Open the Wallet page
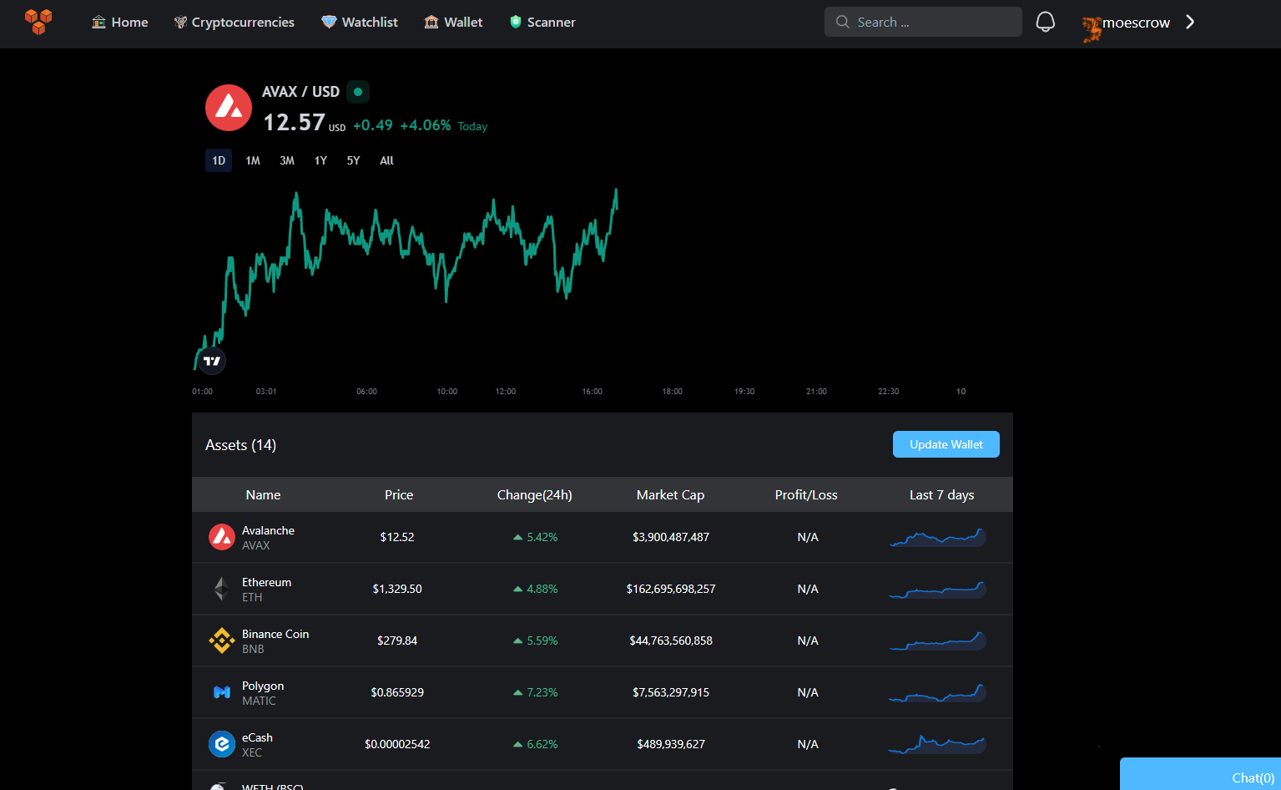The image size is (1281, 790). [453, 22]
